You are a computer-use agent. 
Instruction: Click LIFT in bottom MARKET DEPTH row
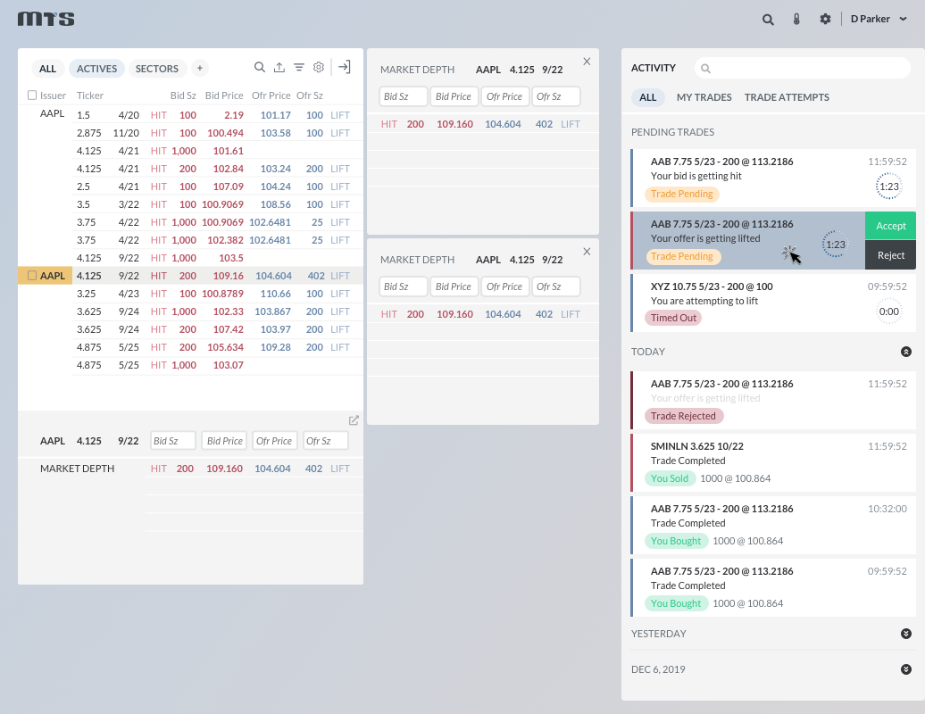click(340, 469)
